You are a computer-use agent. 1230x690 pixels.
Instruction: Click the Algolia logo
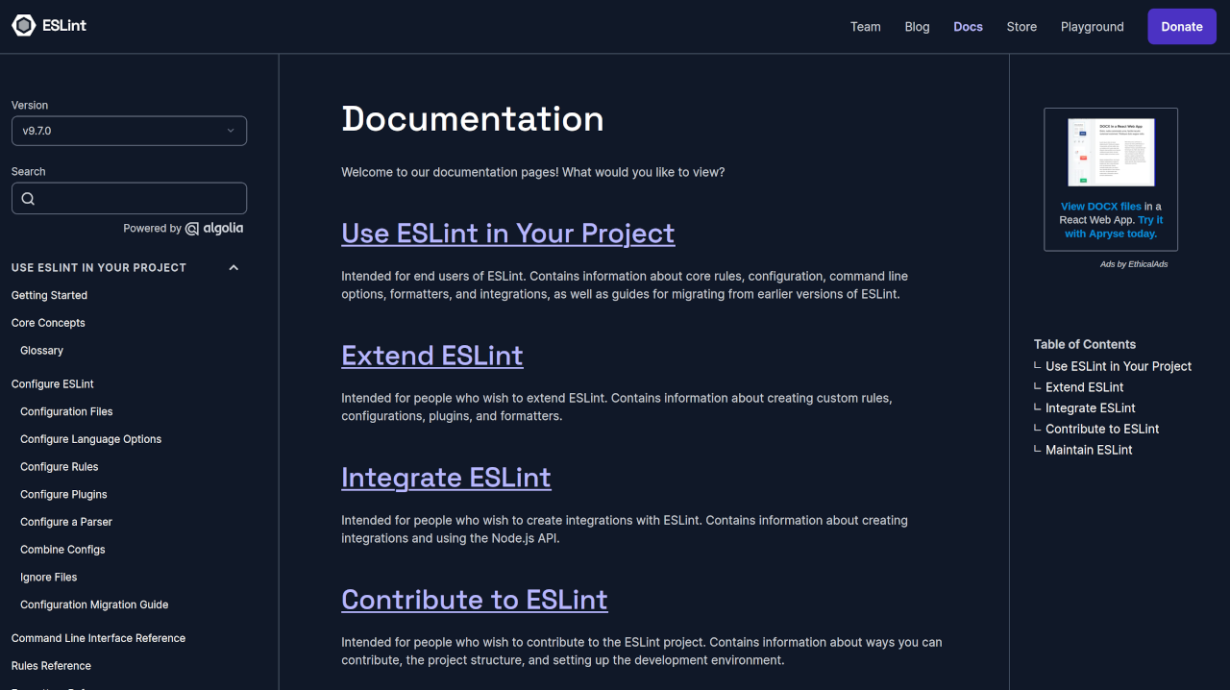(214, 229)
